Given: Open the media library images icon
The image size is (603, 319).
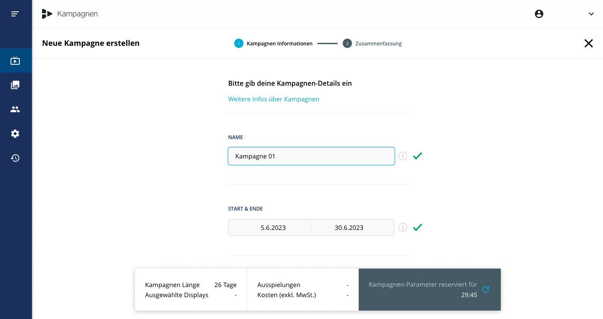Looking at the screenshot, I should (x=15, y=85).
